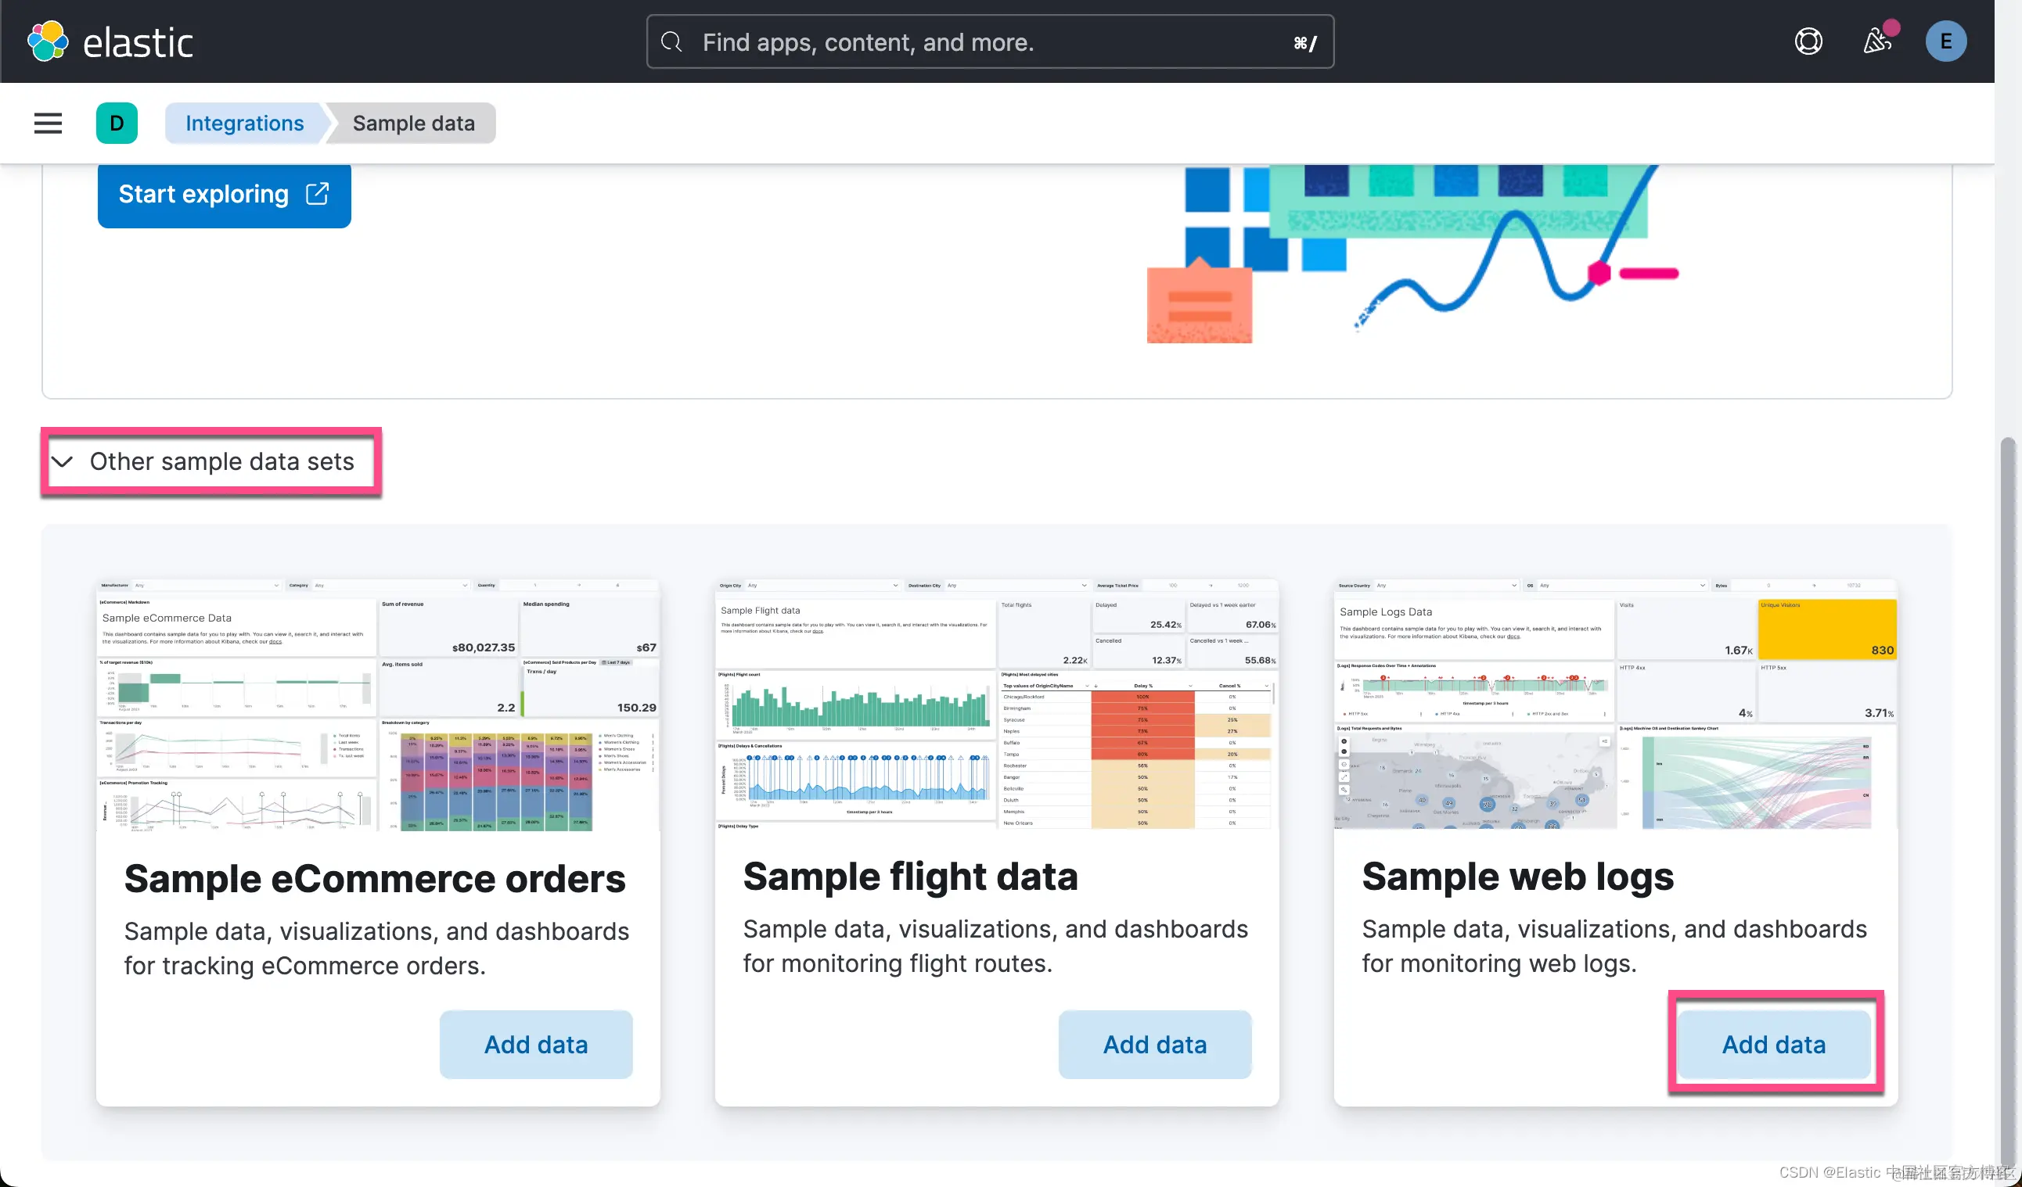Viewport: 2022px width, 1187px height.
Task: Click the Other sample data sets chevron
Action: pos(63,462)
